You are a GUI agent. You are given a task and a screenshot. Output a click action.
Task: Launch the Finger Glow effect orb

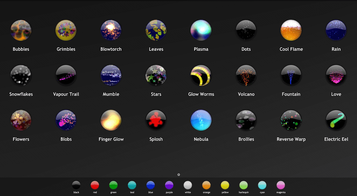point(111,120)
